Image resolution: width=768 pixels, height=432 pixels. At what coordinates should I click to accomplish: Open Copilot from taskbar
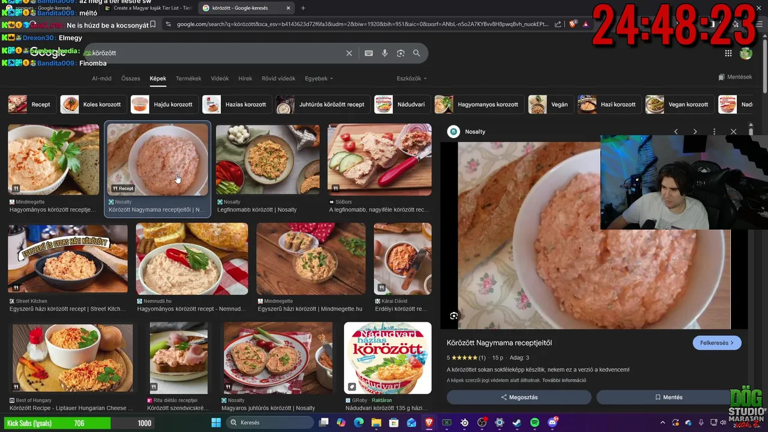(x=341, y=422)
